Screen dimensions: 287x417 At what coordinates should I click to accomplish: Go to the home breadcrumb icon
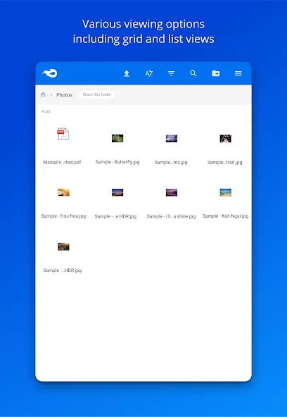click(x=43, y=94)
